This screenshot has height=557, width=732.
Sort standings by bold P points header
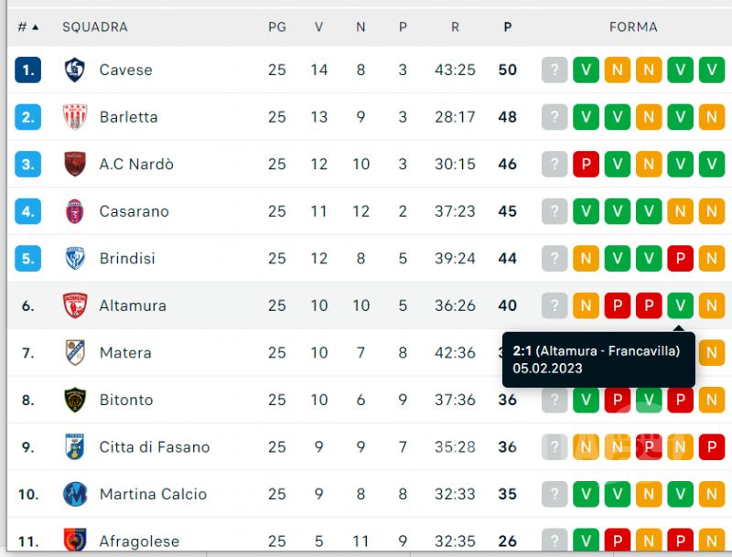(x=508, y=27)
